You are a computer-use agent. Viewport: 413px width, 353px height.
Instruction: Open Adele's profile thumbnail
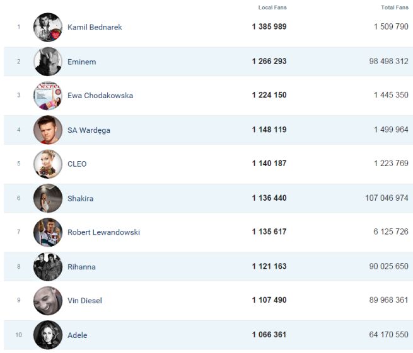coord(48,335)
